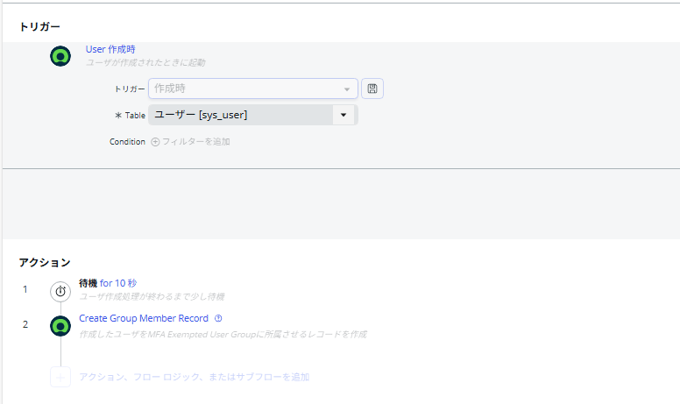Screen dimensions: 680x404
Task: Click the green User 作成時 trigger icon
Action: pyautogui.click(x=60, y=56)
